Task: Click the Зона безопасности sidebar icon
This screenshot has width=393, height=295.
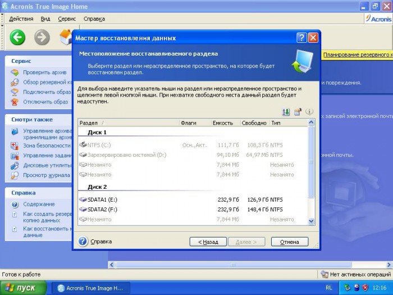Action: pyautogui.click(x=15, y=146)
